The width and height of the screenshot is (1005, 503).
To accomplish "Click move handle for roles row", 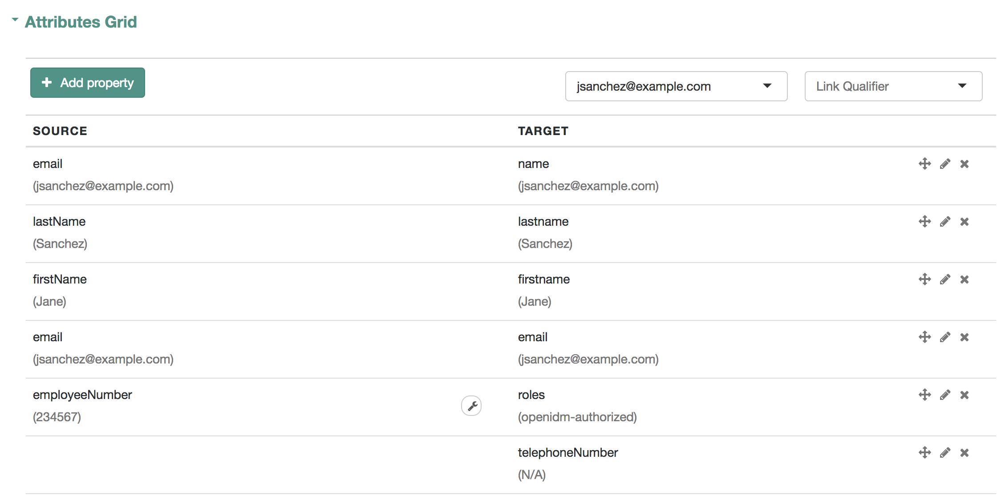I will tap(925, 395).
